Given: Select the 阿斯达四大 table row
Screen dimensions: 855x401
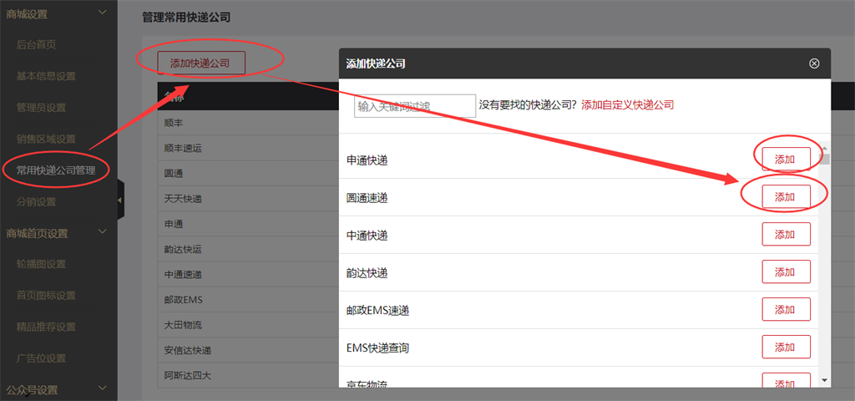Looking at the screenshot, I should point(248,375).
